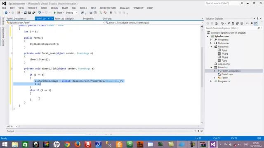Open the Document Outline side tab
The width and height of the screenshot is (264, 148).
pos(3,37)
